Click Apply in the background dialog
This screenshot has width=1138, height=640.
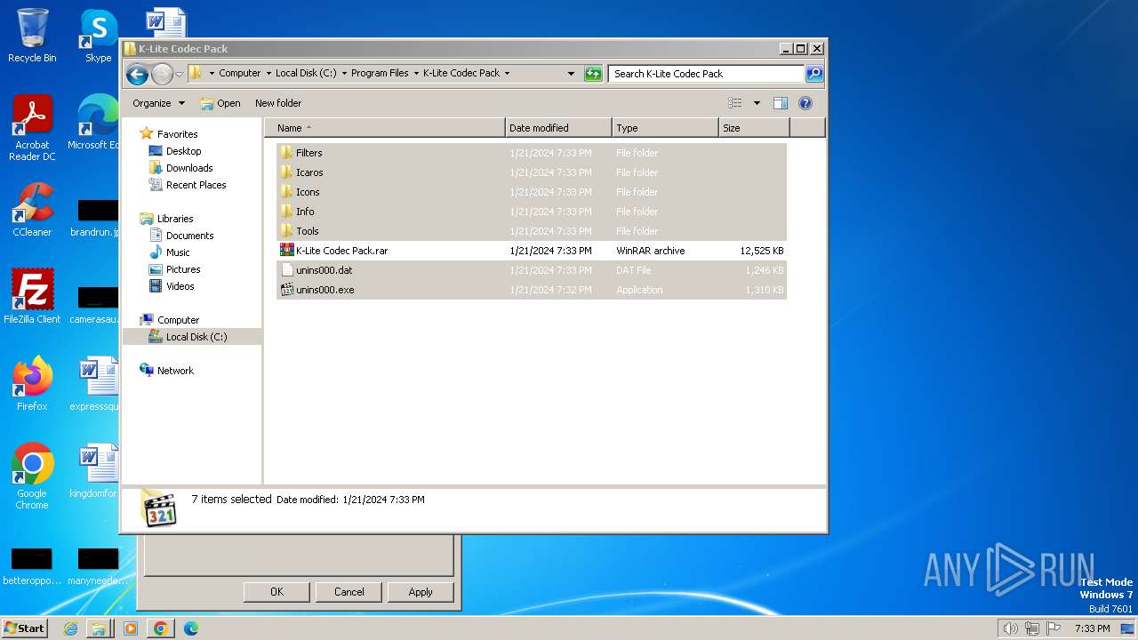point(421,592)
